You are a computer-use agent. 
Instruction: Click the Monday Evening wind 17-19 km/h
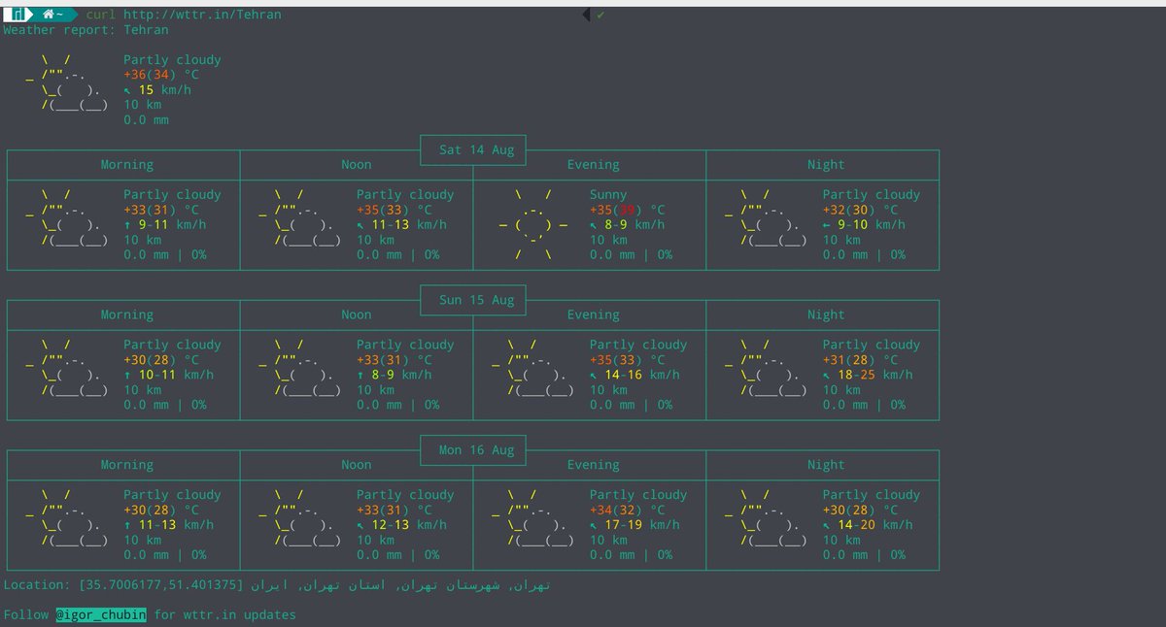point(635,525)
